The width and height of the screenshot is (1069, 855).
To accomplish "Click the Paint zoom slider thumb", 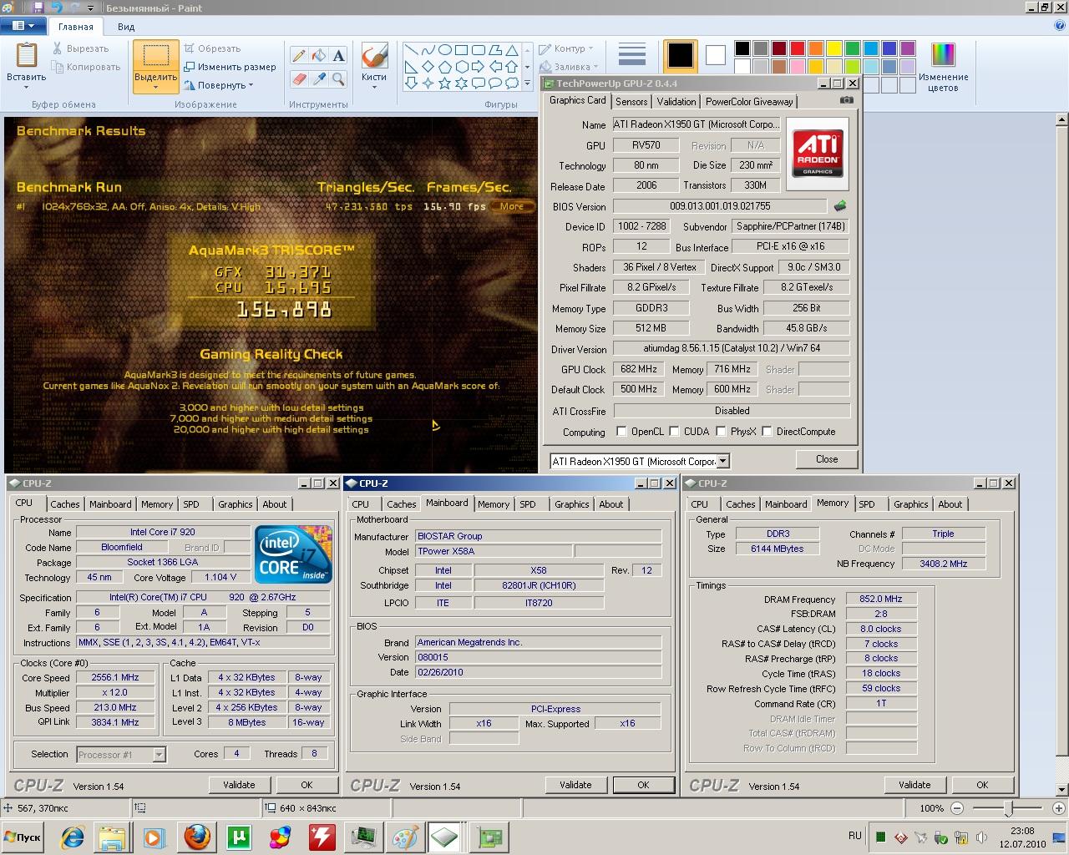I will (x=1009, y=808).
